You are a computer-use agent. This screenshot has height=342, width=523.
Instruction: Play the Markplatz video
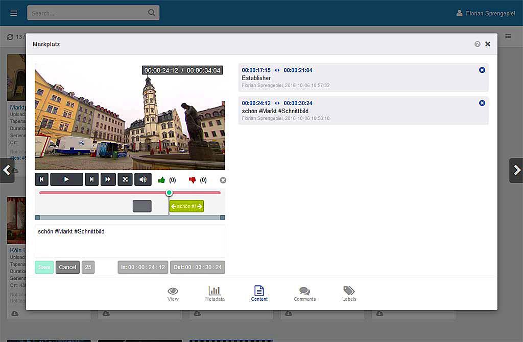point(66,179)
